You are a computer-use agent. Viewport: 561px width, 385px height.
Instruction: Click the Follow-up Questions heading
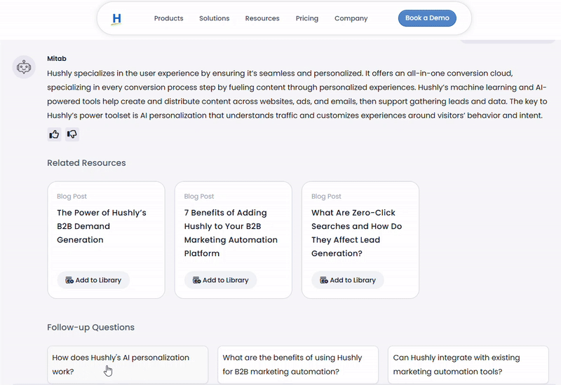point(91,328)
